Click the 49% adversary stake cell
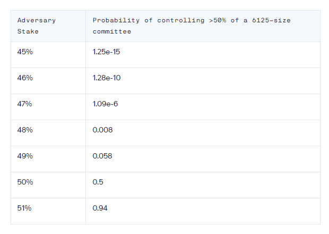Viewport: 329px width, 234px height. click(x=25, y=156)
